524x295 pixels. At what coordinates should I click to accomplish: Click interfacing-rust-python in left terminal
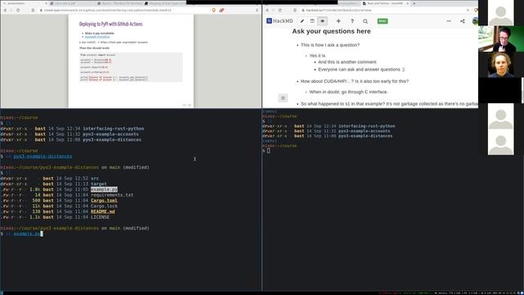click(113, 129)
